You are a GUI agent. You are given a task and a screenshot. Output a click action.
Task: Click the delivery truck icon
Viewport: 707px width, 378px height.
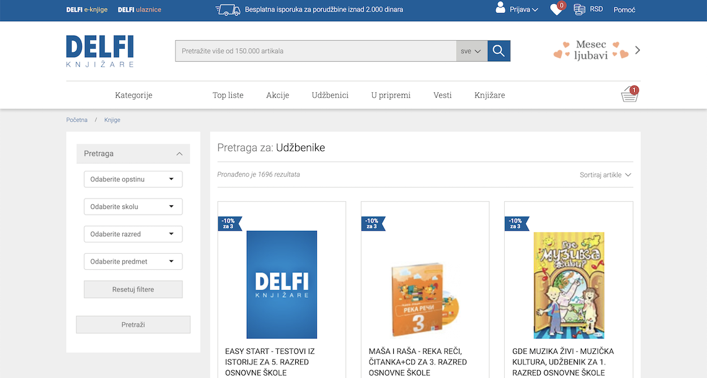tap(228, 9)
